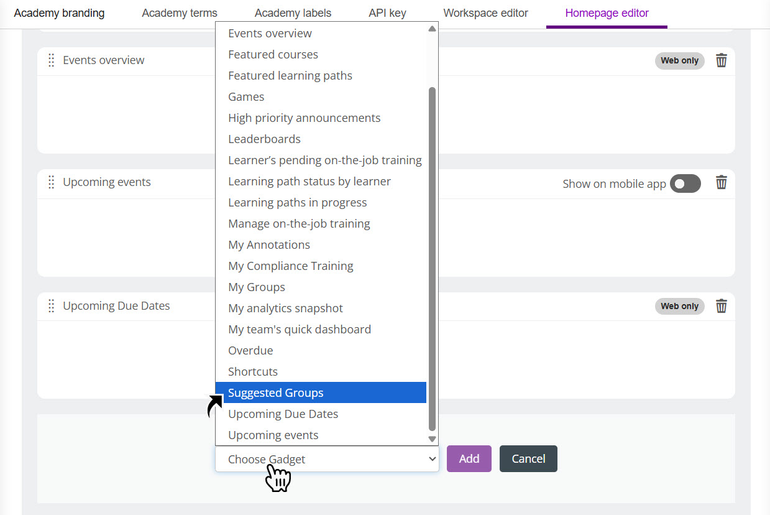This screenshot has width=770, height=515.
Task: Open the Choose Gadget dropdown
Action: coord(327,459)
